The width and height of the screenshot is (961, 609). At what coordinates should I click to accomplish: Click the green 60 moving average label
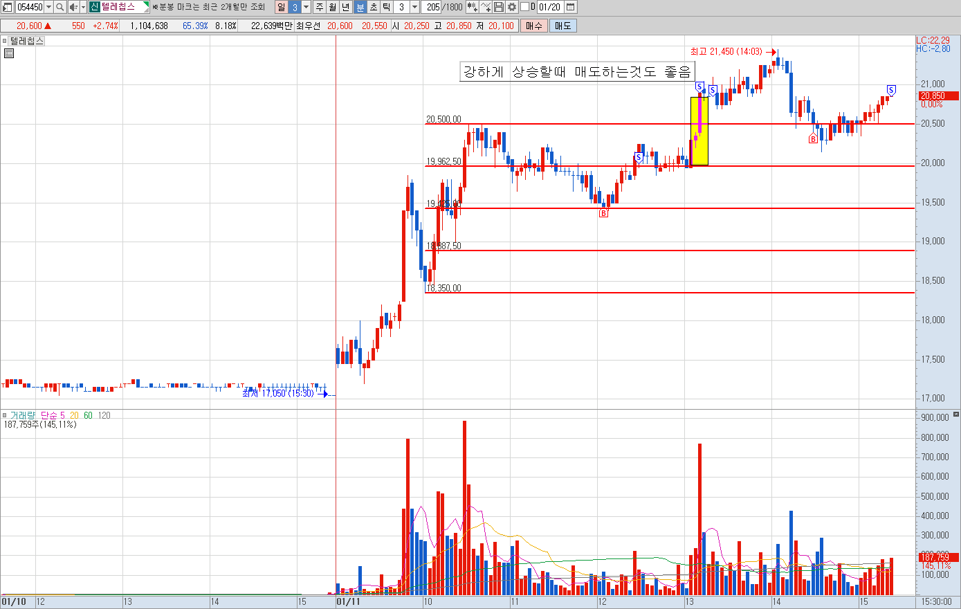click(x=88, y=415)
